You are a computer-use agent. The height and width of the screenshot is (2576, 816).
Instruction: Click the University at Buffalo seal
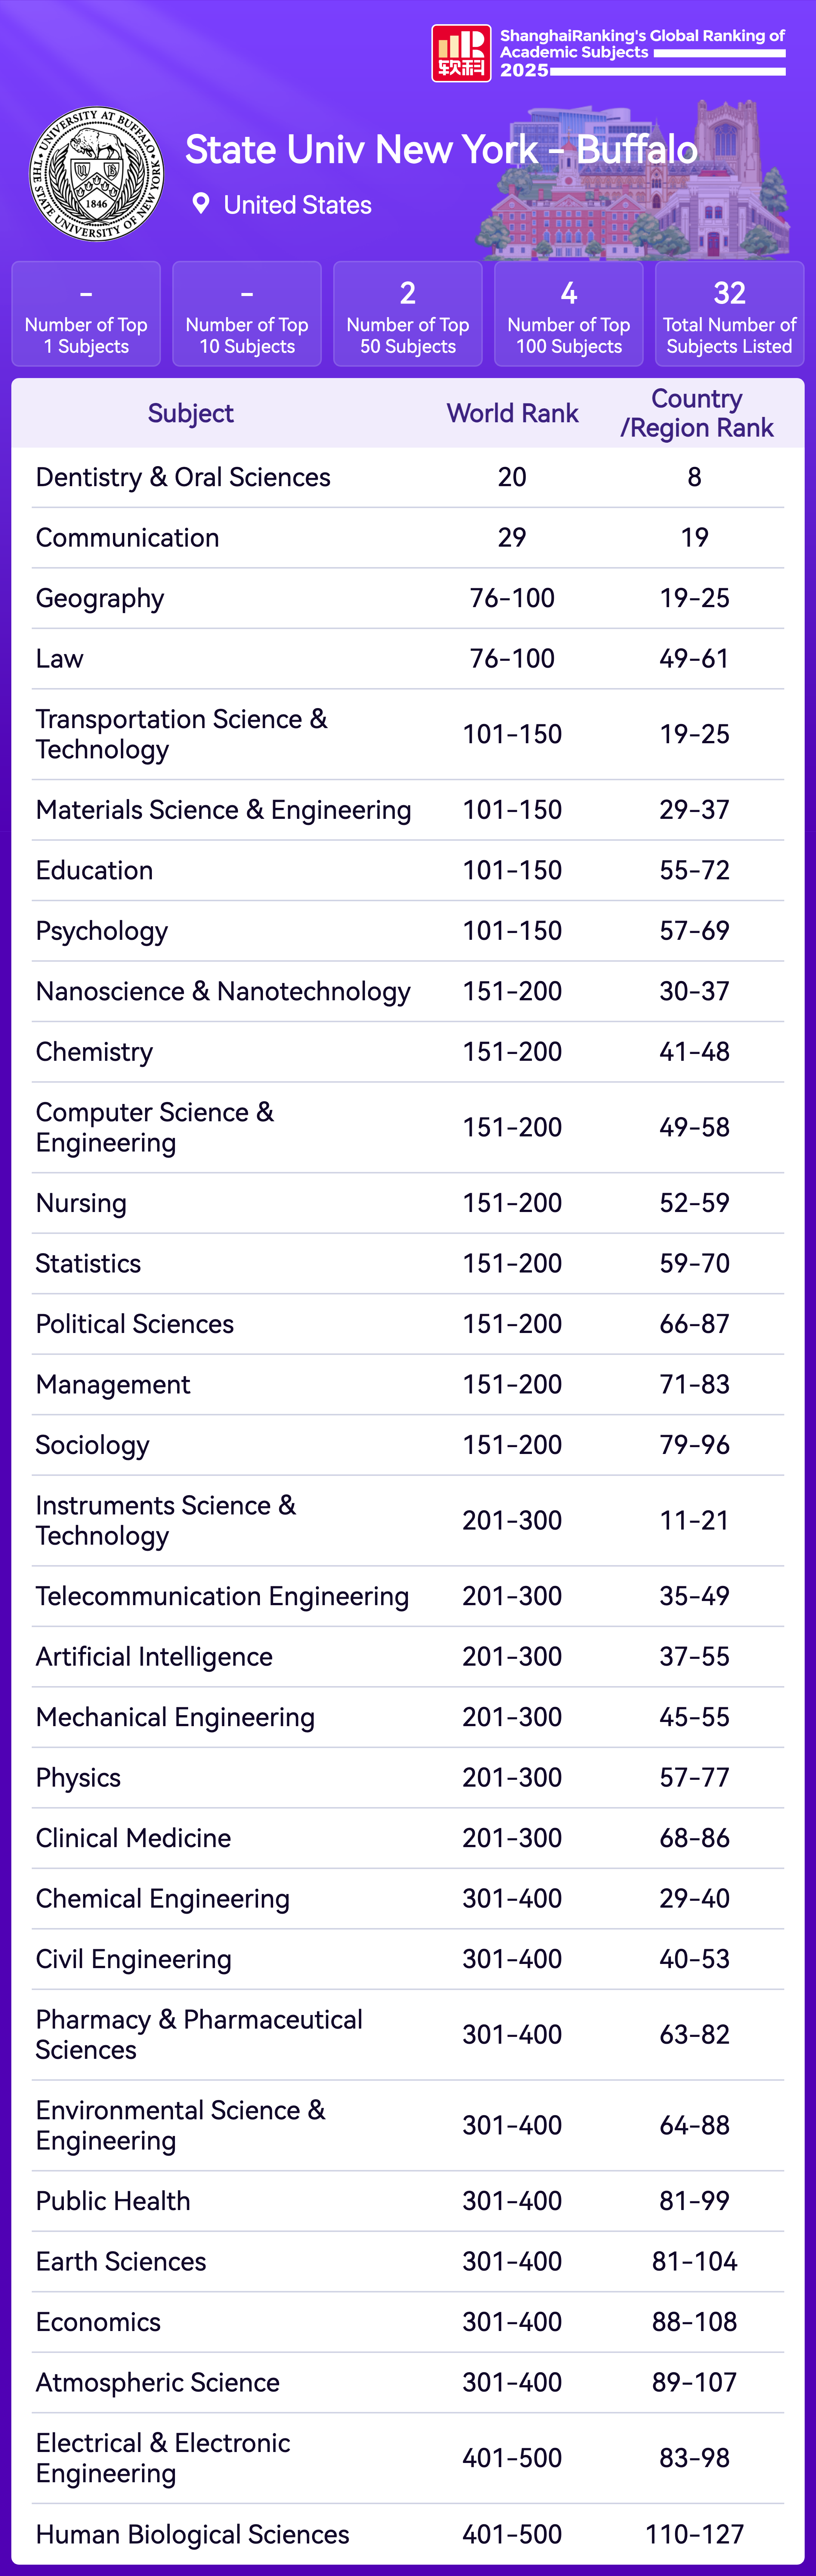point(97,174)
